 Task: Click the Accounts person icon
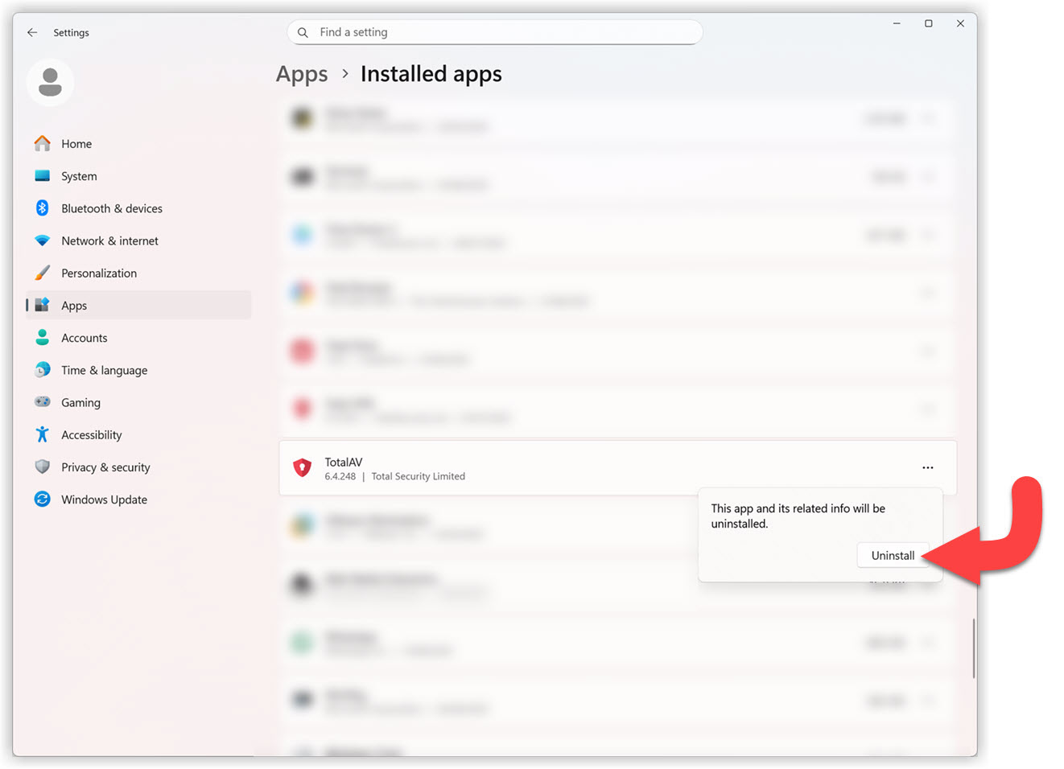(x=43, y=338)
